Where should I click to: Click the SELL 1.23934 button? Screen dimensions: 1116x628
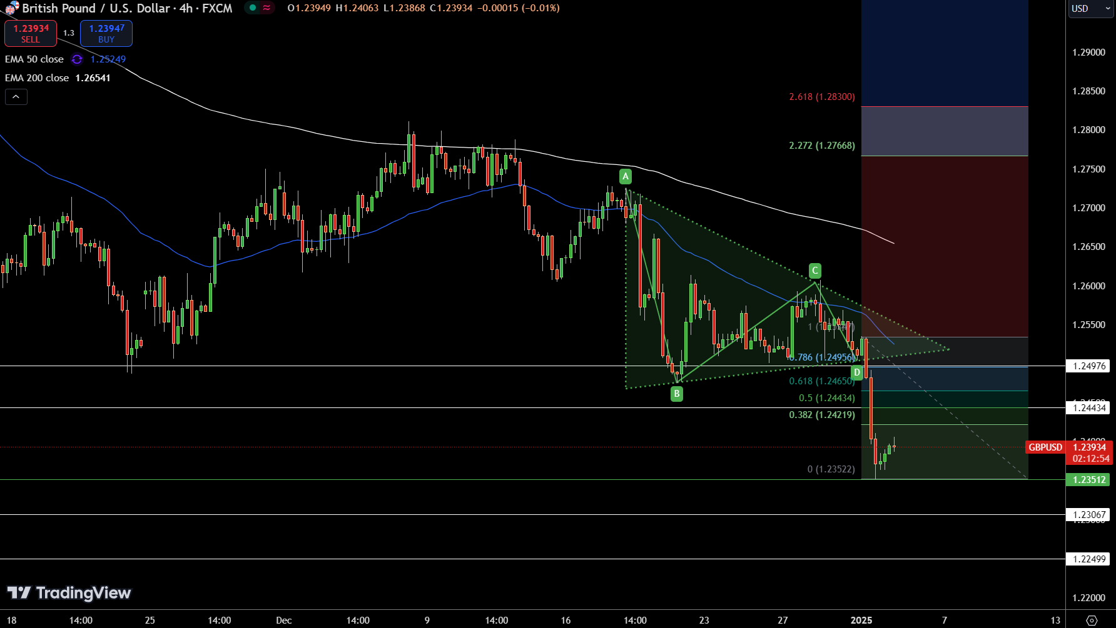click(x=31, y=33)
